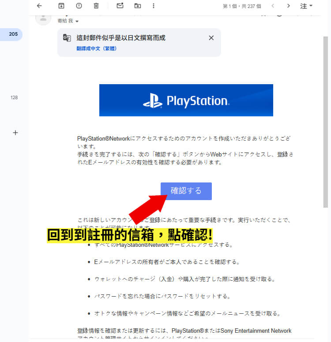Click the line Eメールアドレスの所有者がご本人であることを確認する
The width and height of the screenshot is (331, 342).
pyautogui.click(x=167, y=262)
